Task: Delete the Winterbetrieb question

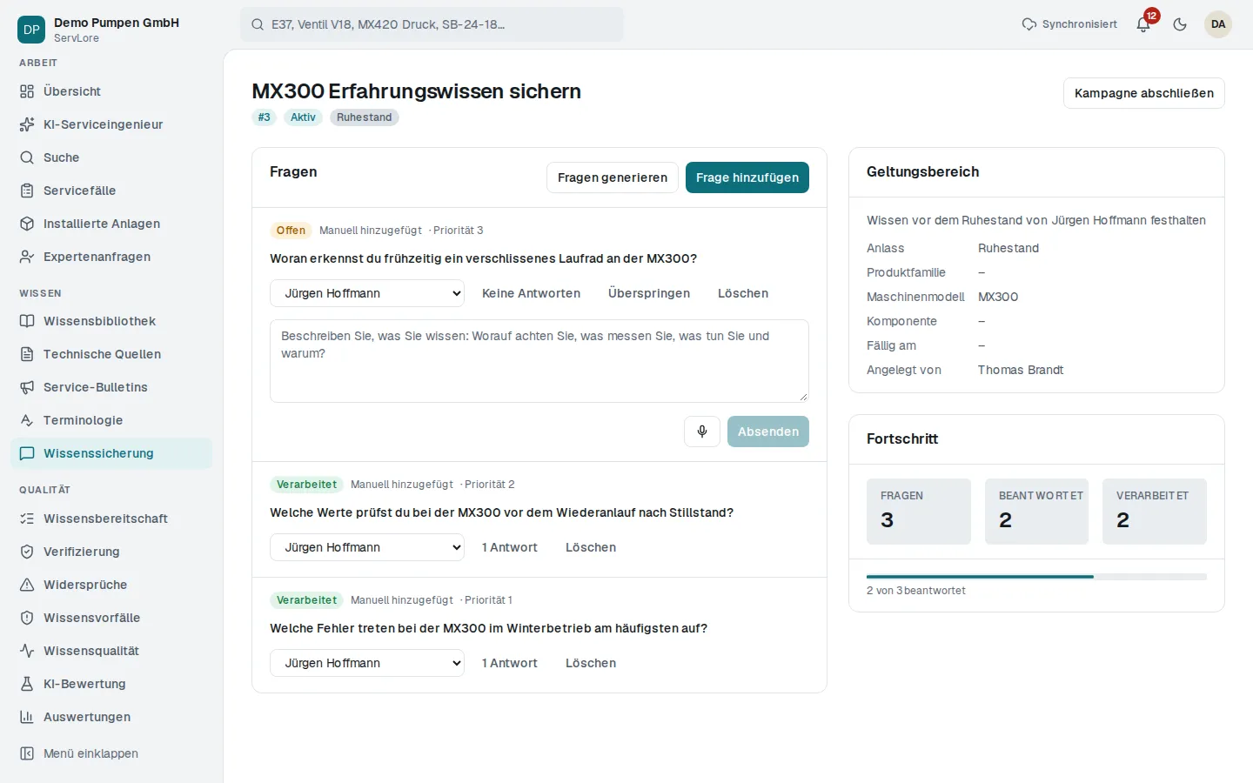Action: [591, 663]
